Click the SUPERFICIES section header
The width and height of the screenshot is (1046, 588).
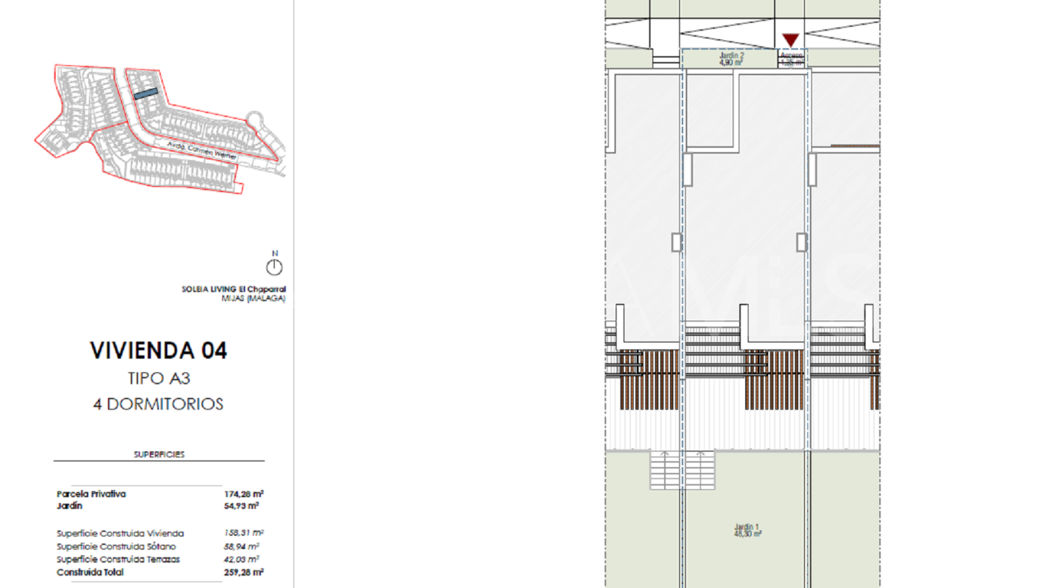click(x=159, y=454)
